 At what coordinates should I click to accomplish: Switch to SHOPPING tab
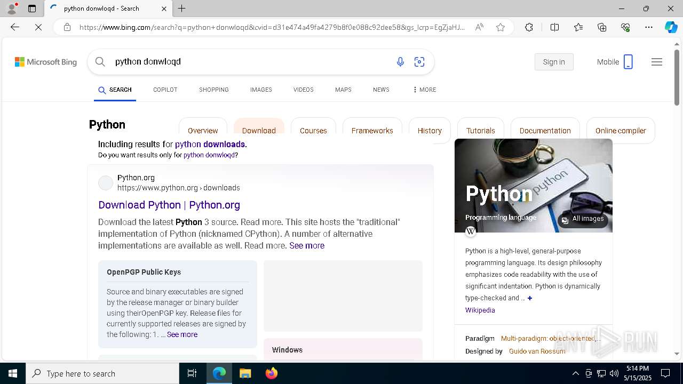click(x=214, y=90)
